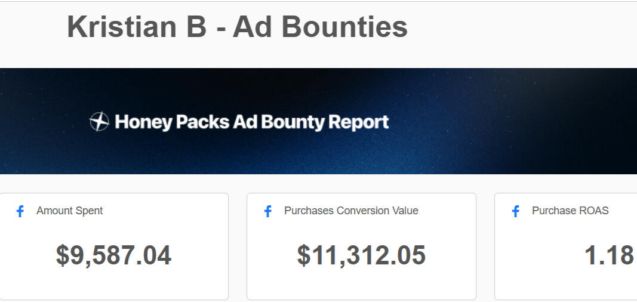Click the $9,587.04 amount spent value

(113, 255)
